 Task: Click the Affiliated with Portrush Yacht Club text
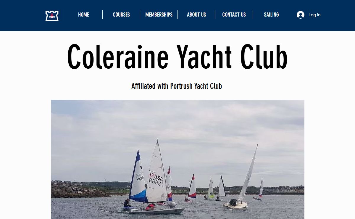(177, 86)
